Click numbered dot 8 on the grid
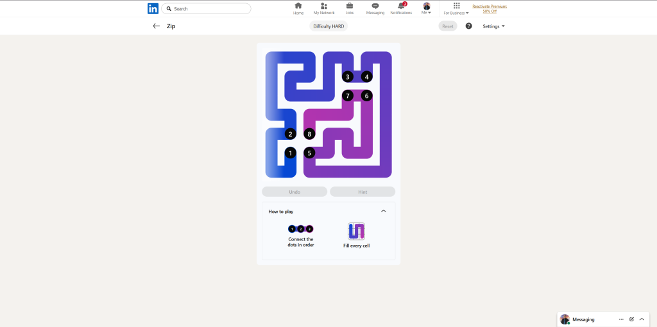This screenshot has height=327, width=657. tap(309, 134)
